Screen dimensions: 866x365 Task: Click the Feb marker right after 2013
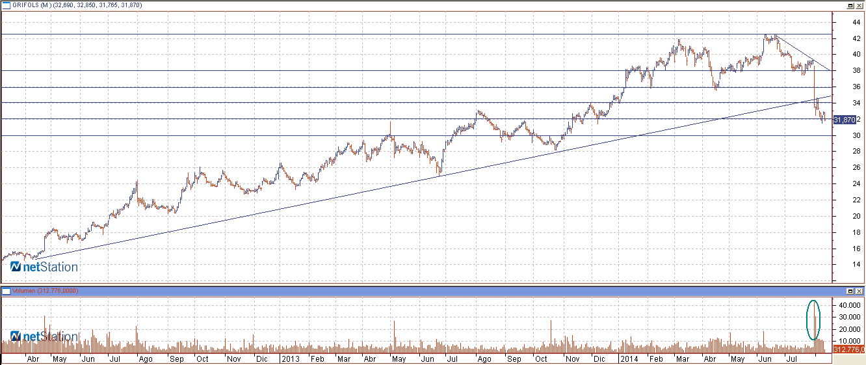coord(317,358)
